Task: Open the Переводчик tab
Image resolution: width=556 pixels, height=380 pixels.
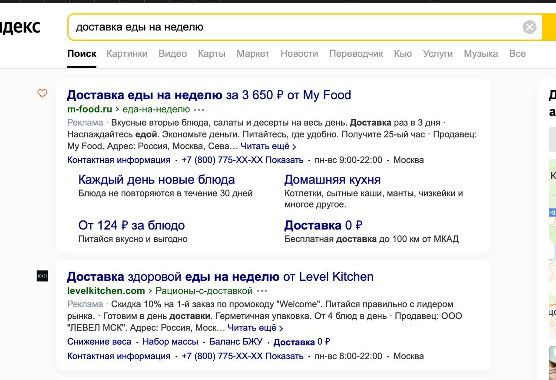Action: [x=356, y=54]
